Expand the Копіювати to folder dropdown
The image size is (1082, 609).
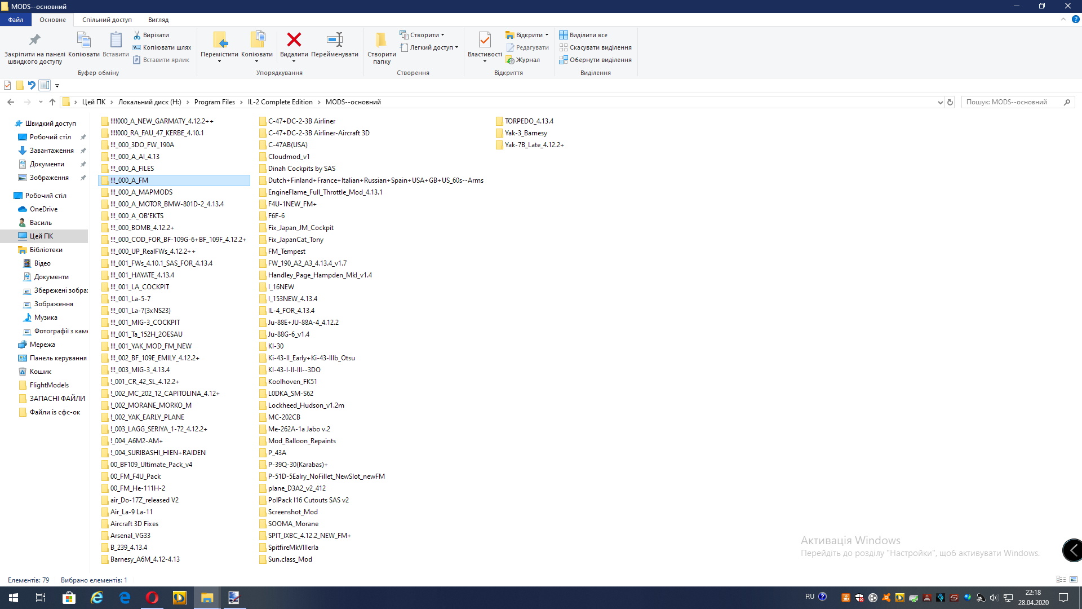click(257, 61)
